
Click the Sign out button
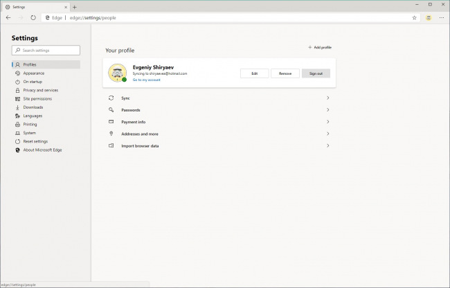pos(316,73)
